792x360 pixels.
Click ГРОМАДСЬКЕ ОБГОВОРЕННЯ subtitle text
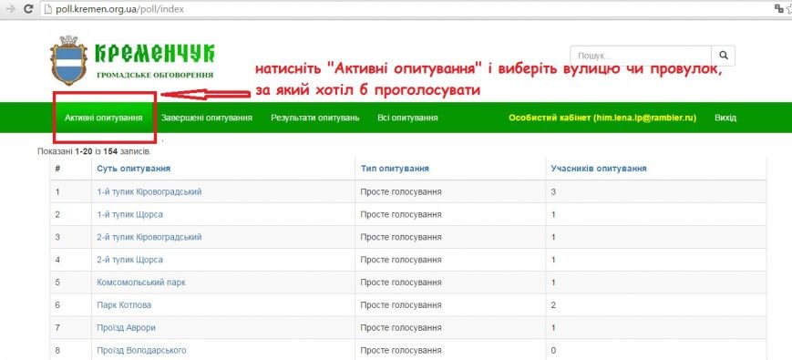point(155,76)
